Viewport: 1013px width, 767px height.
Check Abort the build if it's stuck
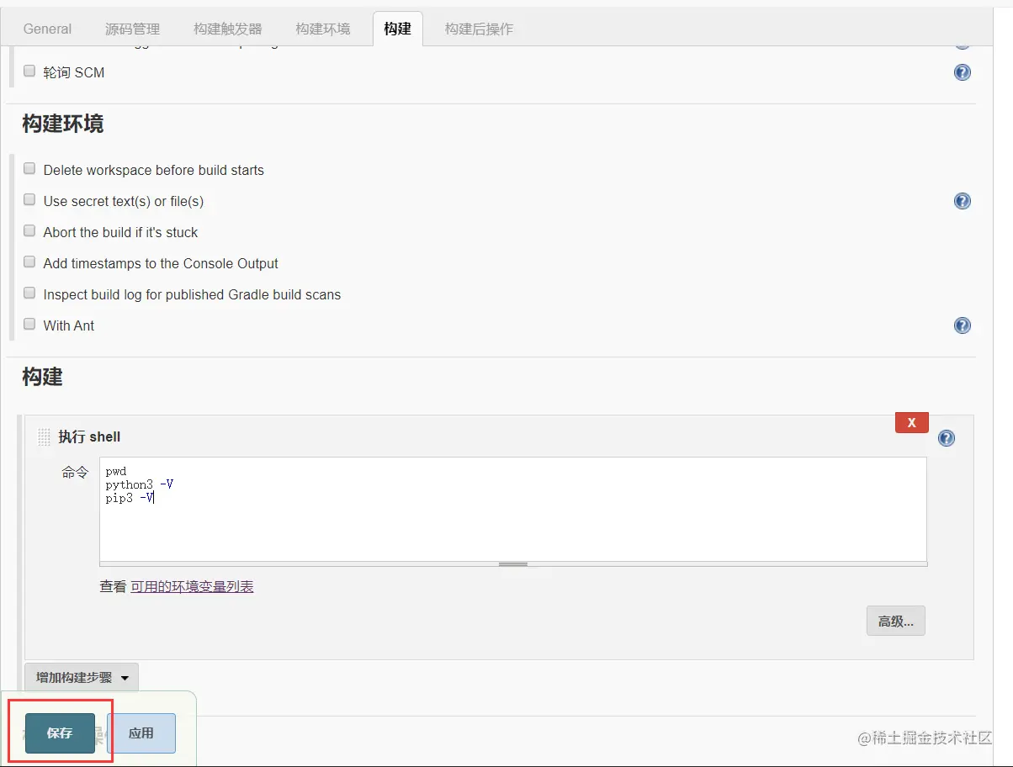(29, 231)
